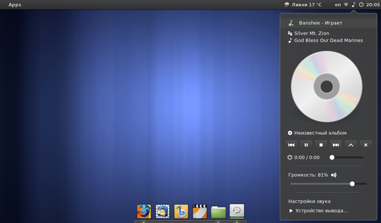Stop playback in Banshee
381x223 pixels.
pos(321,145)
